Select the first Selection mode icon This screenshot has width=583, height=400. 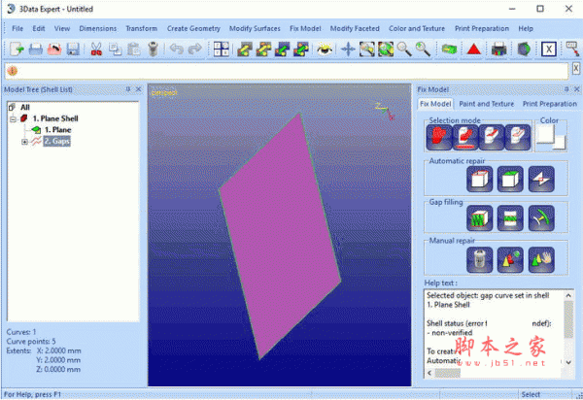pos(439,137)
